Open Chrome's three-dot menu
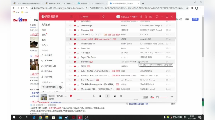Screen dimensions: 215x120 (x=201, y=8)
